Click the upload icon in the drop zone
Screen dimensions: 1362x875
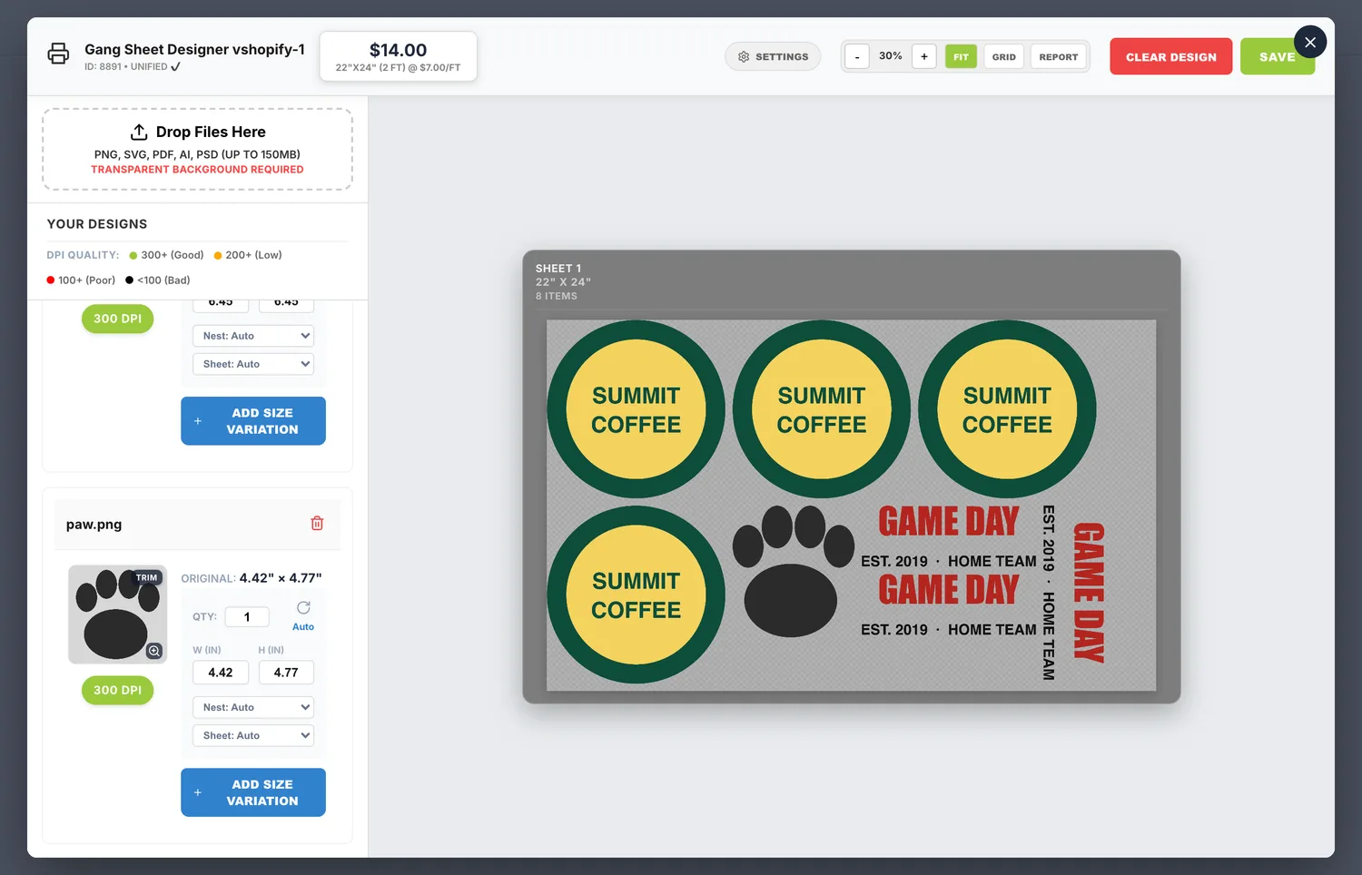139,132
